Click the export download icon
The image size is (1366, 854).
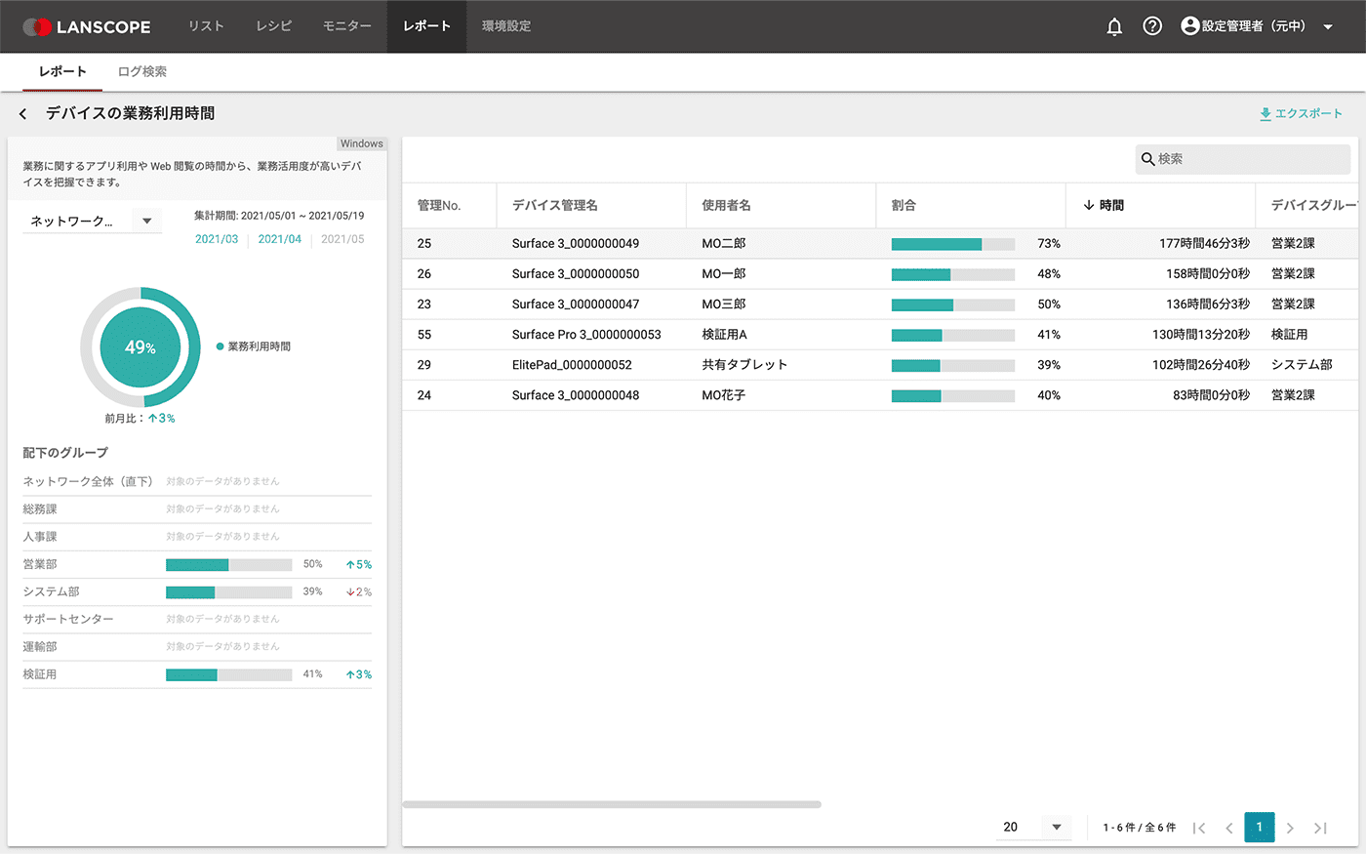pyautogui.click(x=1265, y=114)
